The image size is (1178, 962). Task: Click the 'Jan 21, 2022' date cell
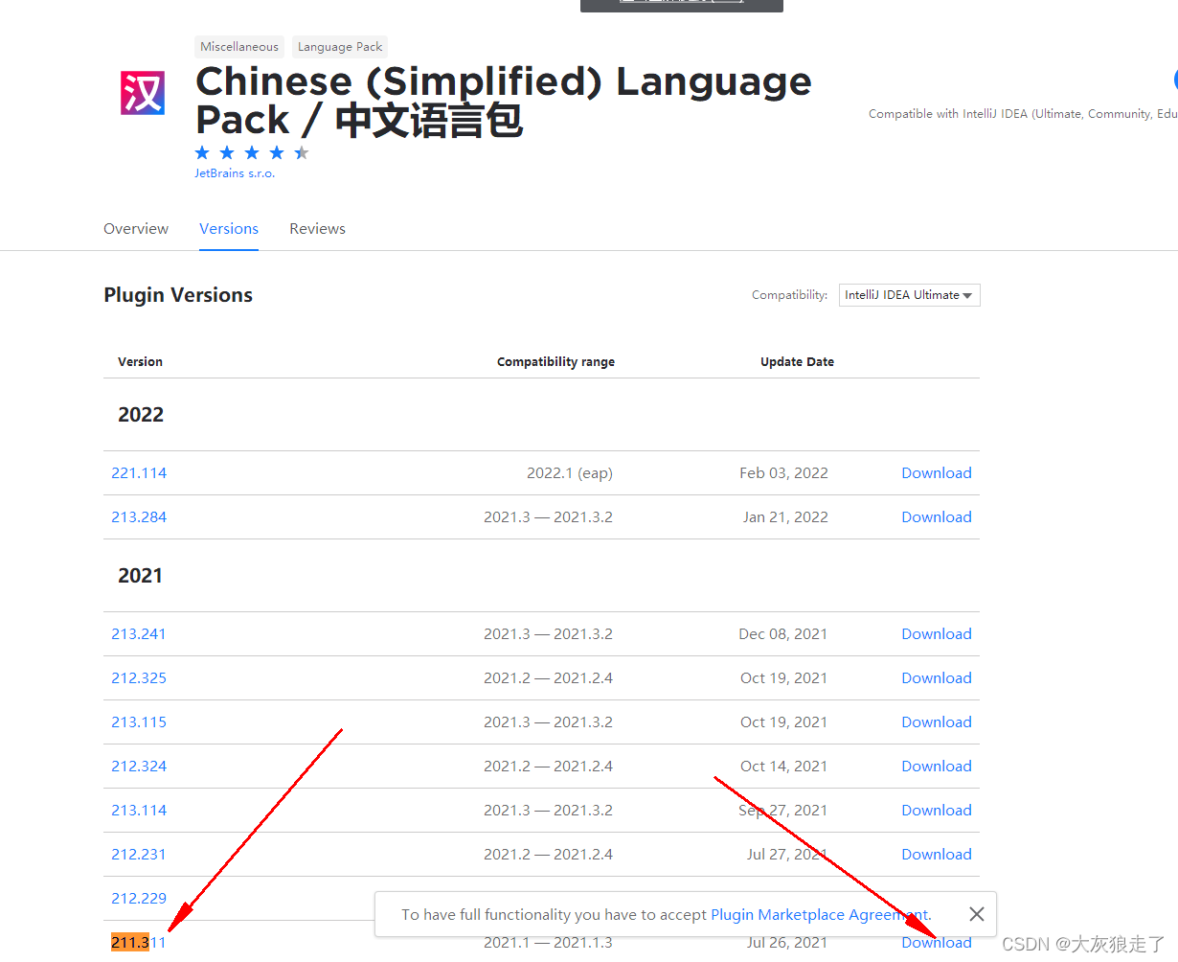click(785, 517)
